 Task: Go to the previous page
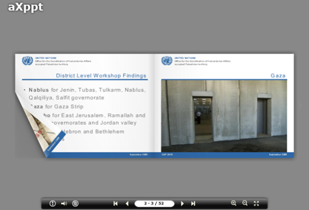tap(127, 203)
